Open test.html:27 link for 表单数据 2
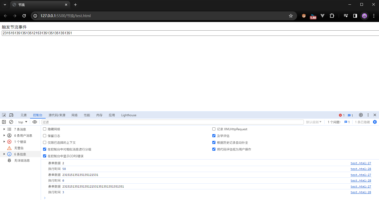Image resolution: width=379 pixels, height=200 pixels. (x=361, y=163)
